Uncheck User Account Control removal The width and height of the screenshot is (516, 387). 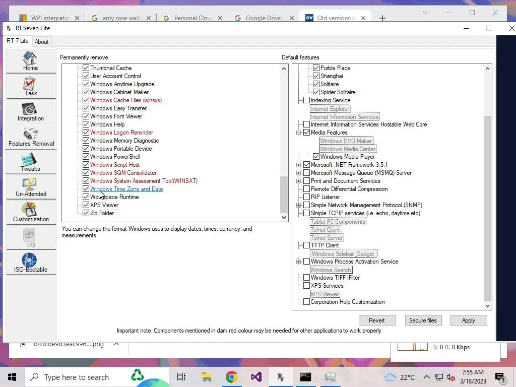[x=86, y=76]
